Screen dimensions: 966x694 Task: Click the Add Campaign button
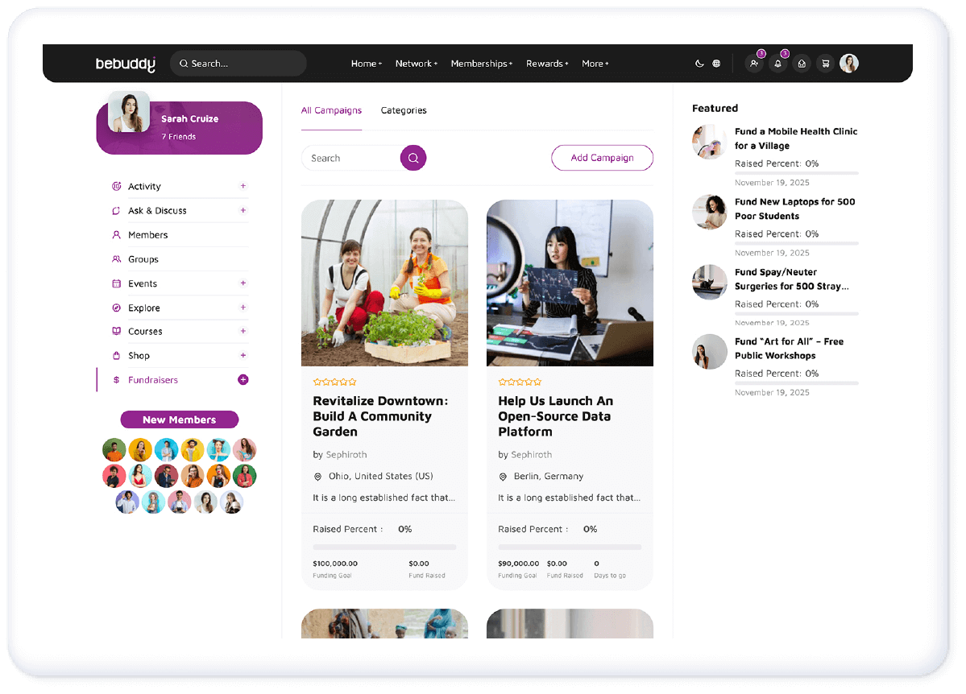[x=602, y=158]
